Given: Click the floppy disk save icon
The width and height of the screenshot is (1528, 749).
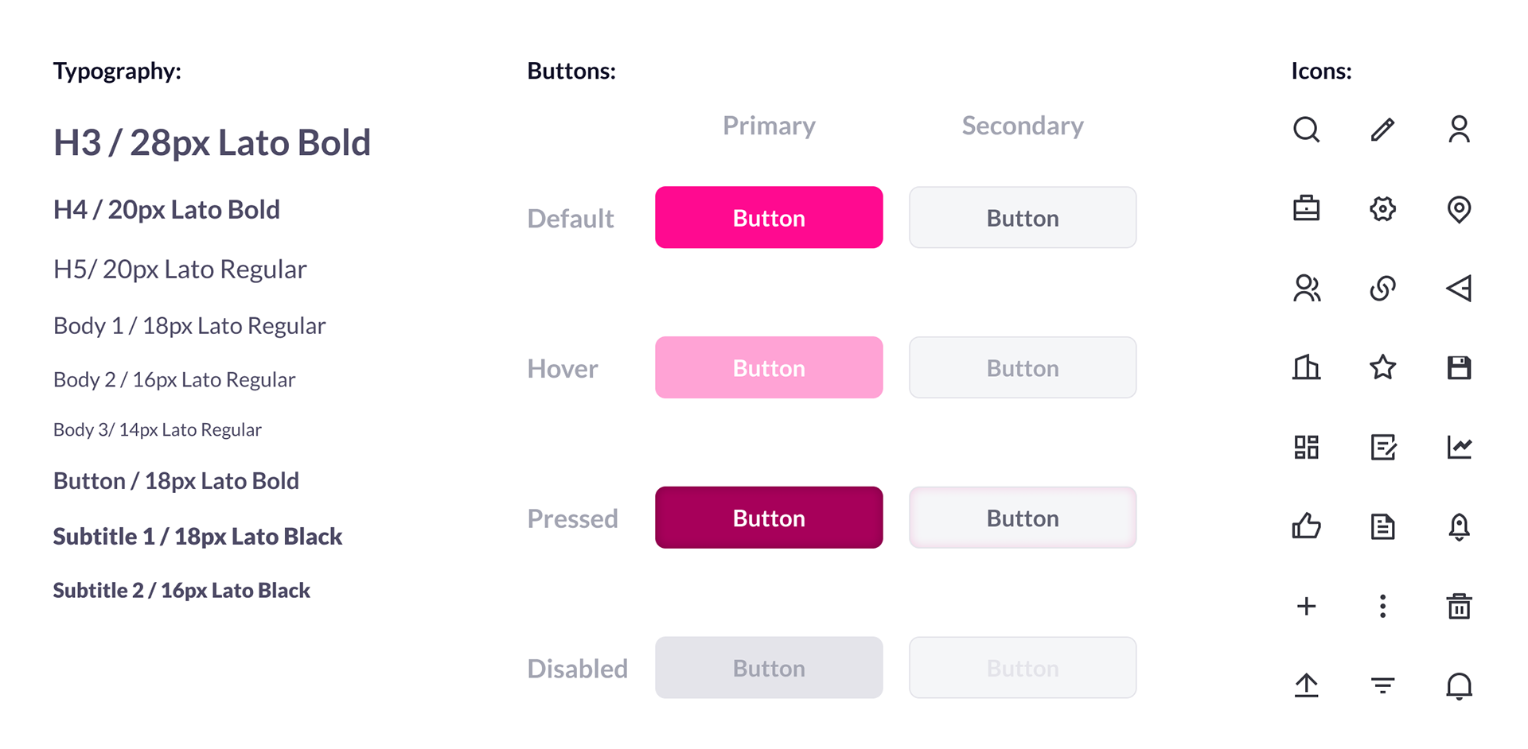Looking at the screenshot, I should (x=1459, y=367).
